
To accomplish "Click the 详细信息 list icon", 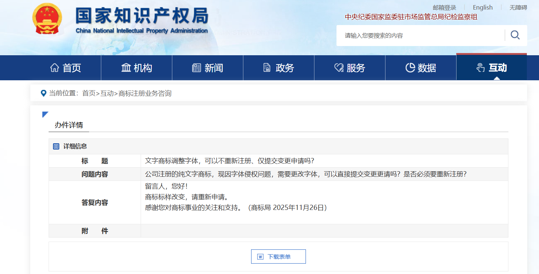I will pyautogui.click(x=56, y=147).
